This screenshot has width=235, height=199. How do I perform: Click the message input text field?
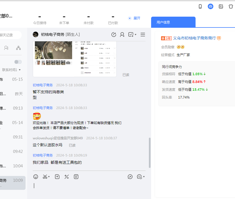tap(89, 186)
